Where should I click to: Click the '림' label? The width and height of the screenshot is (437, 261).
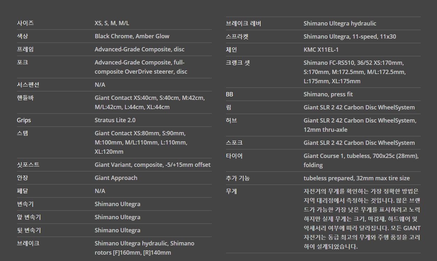(228, 107)
